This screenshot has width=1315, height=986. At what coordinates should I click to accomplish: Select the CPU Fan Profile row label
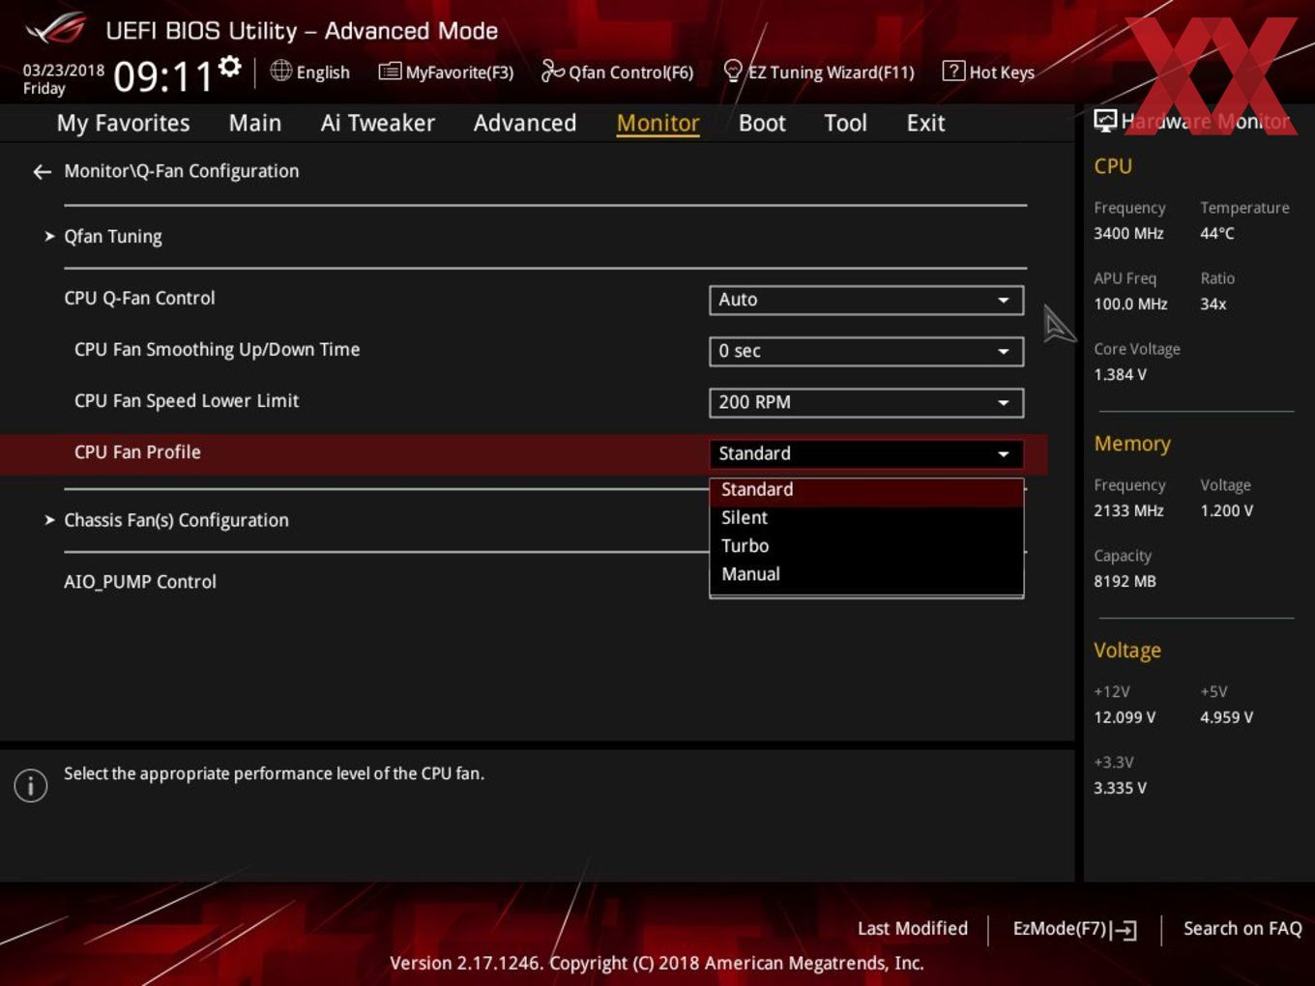click(x=137, y=452)
